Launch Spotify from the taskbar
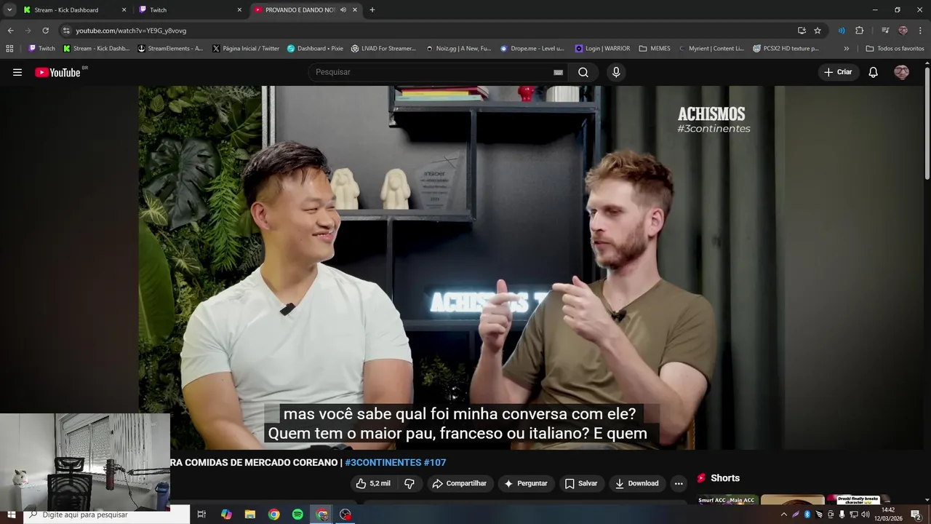This screenshot has width=931, height=524. click(x=297, y=515)
